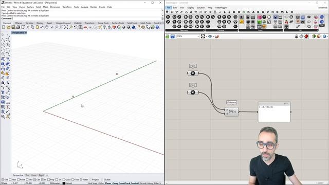
Task: Open the Perspective viewport title dropdown arrow
Action: tap(26, 33)
